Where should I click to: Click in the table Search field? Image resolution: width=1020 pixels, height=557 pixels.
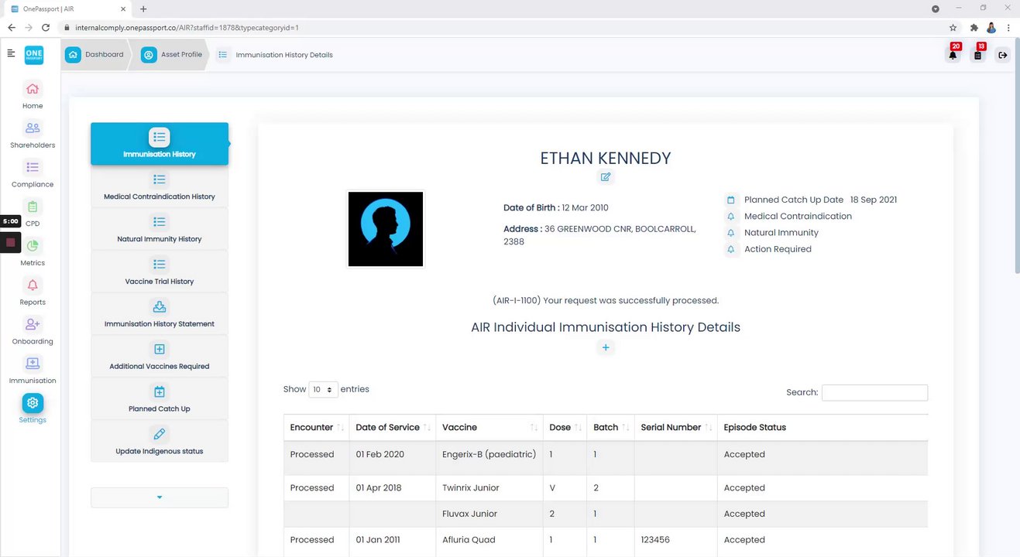(x=874, y=392)
